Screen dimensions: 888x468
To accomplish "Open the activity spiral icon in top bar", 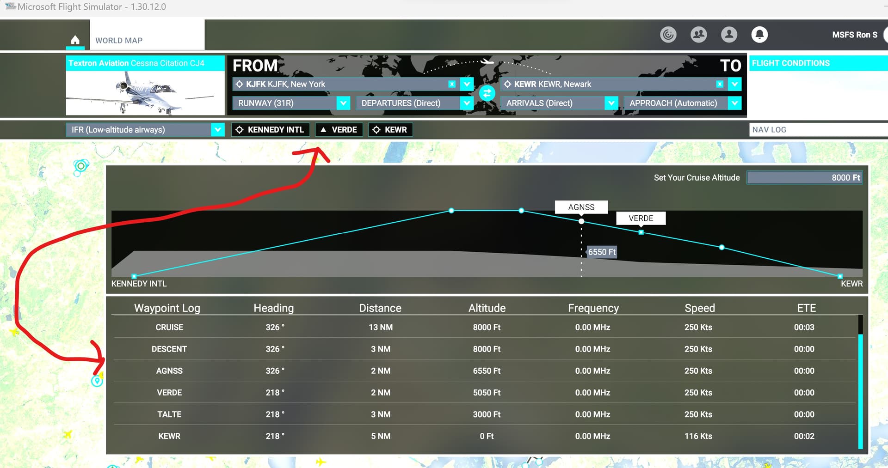I will 668,35.
